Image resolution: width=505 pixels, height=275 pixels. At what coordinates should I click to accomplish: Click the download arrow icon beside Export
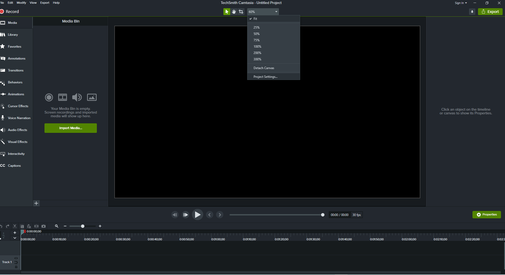tap(472, 12)
